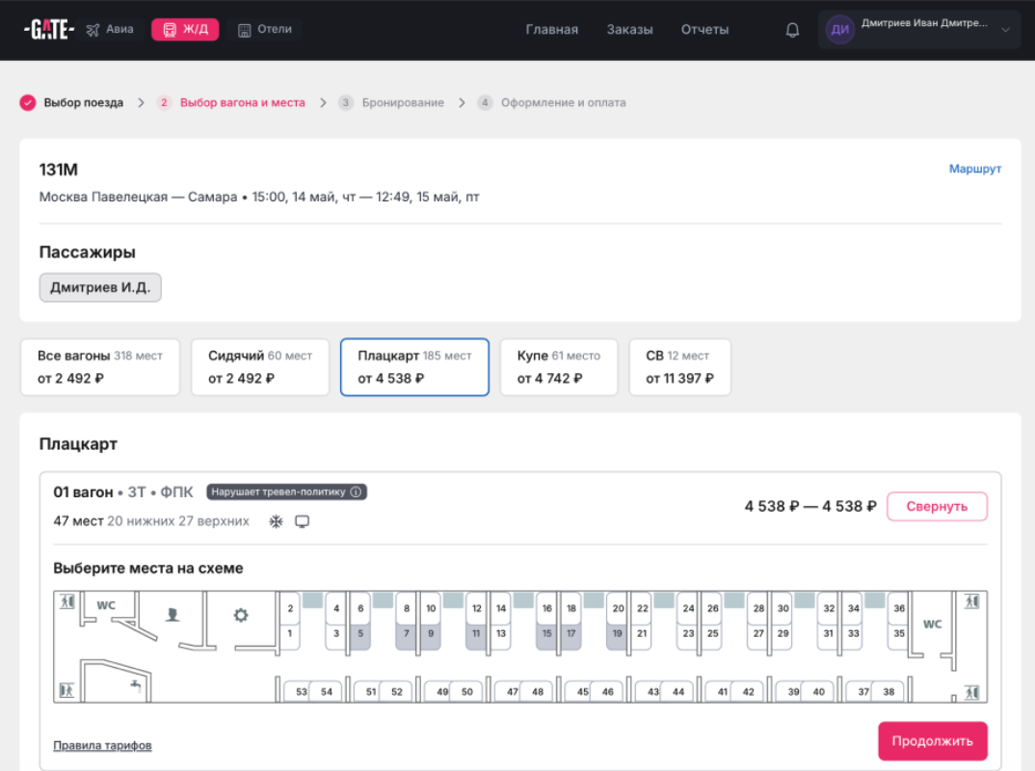Open the Маршрут link
This screenshot has height=771, width=1035.
[974, 169]
